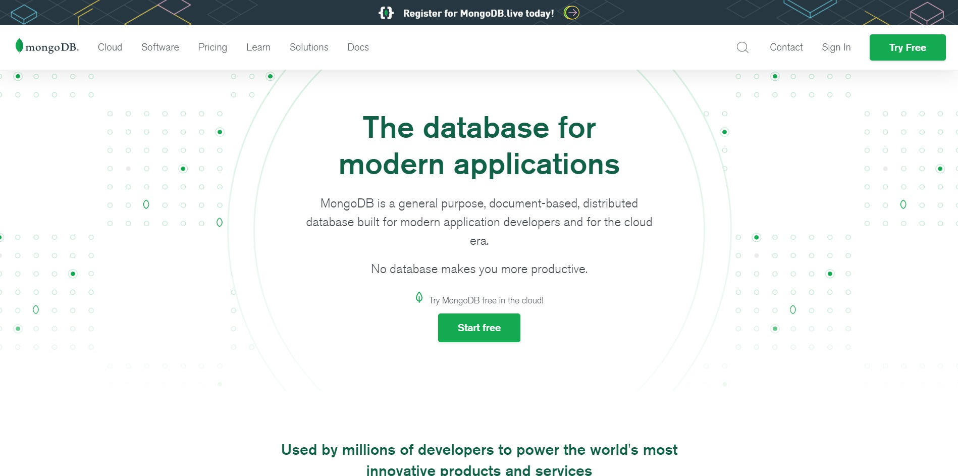The width and height of the screenshot is (958, 476).
Task: Click the curly braces leaf icon in banner
Action: (x=386, y=13)
